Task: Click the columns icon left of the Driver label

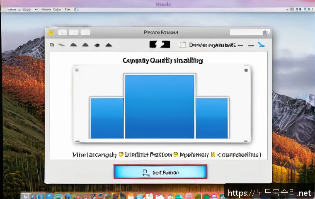Action: [181, 45]
